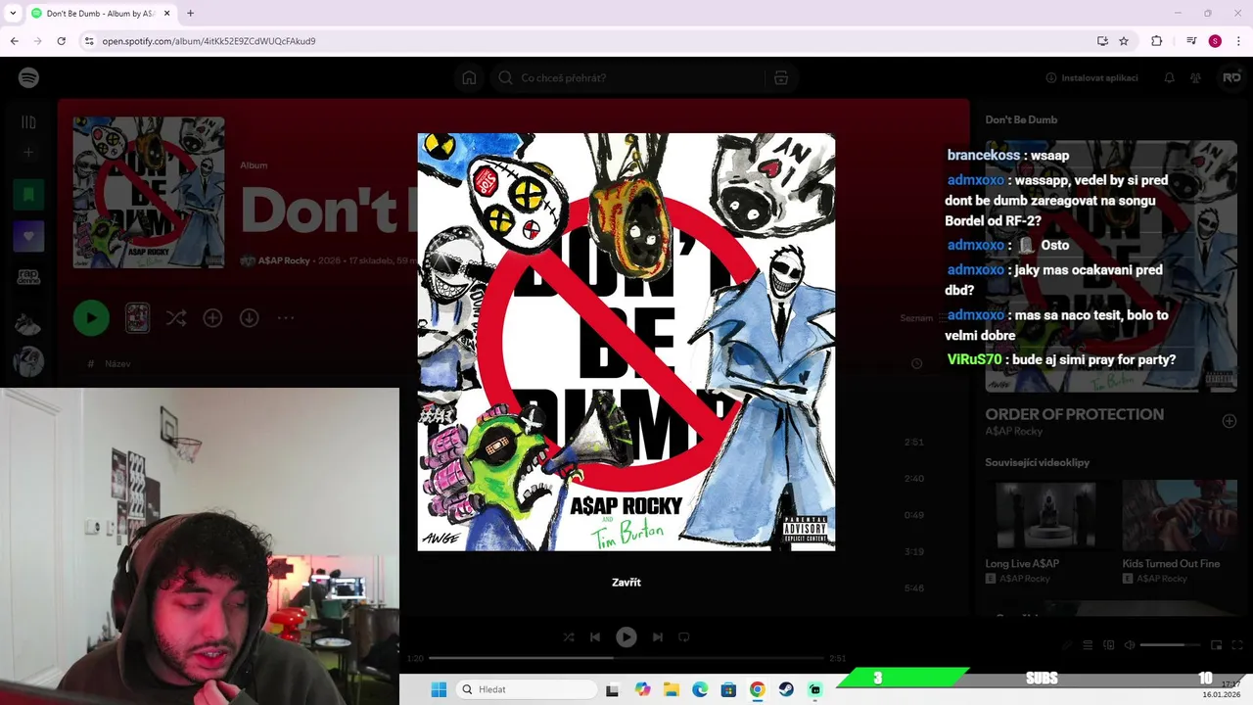Screen dimensions: 1253x705
Task: Enter full screen player icon
Action: 1237,645
